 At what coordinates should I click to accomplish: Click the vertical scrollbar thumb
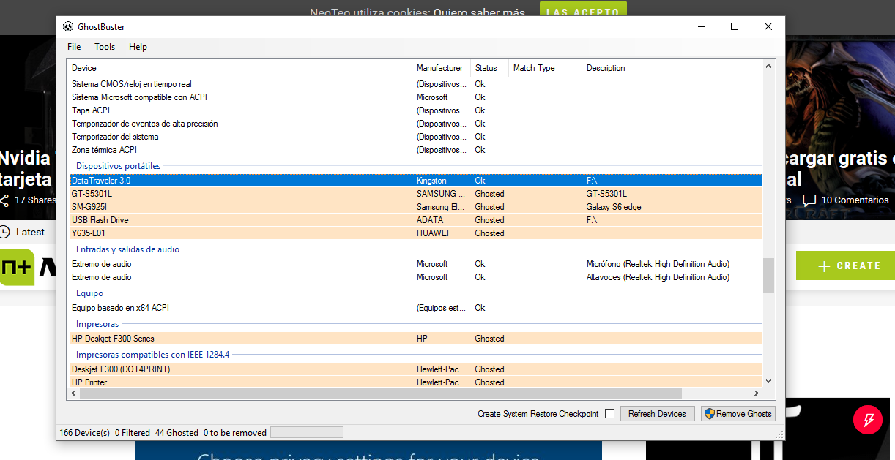coord(768,276)
